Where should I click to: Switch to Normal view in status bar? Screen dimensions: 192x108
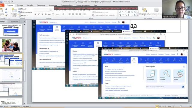pyautogui.click(x=157, y=106)
